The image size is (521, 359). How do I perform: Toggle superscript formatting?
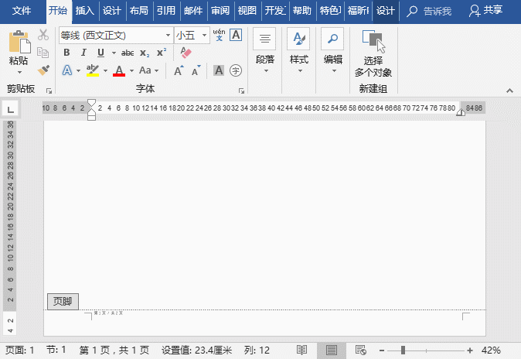[x=162, y=53]
